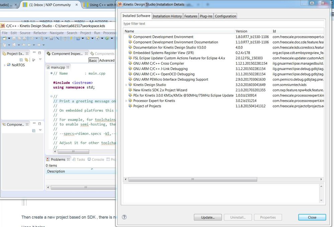Close the main.cpp editor tab

[x=68, y=67]
